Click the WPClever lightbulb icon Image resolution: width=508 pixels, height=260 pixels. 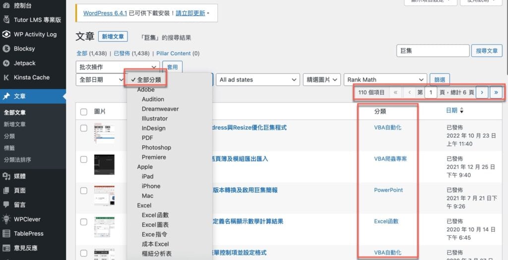[6, 219]
